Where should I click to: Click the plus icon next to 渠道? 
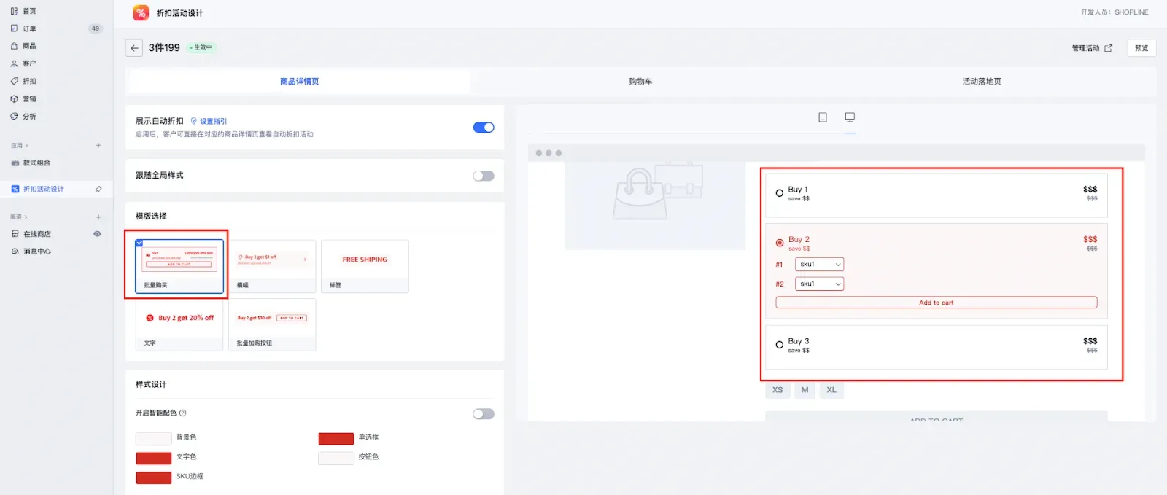[x=98, y=217]
